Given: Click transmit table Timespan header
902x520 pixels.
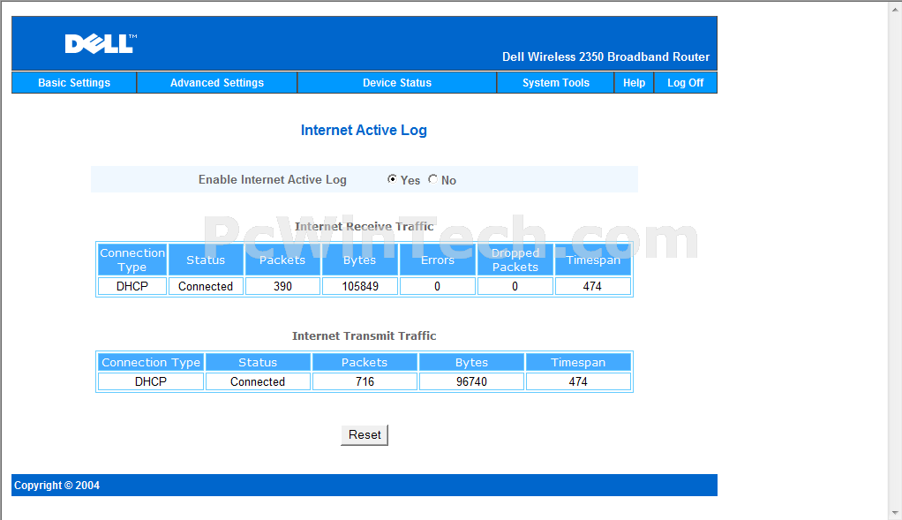Looking at the screenshot, I should tap(578, 362).
